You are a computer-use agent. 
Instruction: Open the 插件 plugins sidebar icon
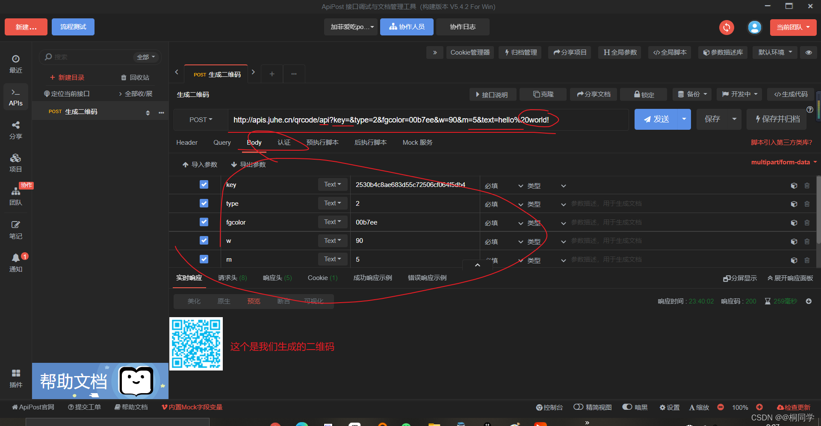[16, 379]
